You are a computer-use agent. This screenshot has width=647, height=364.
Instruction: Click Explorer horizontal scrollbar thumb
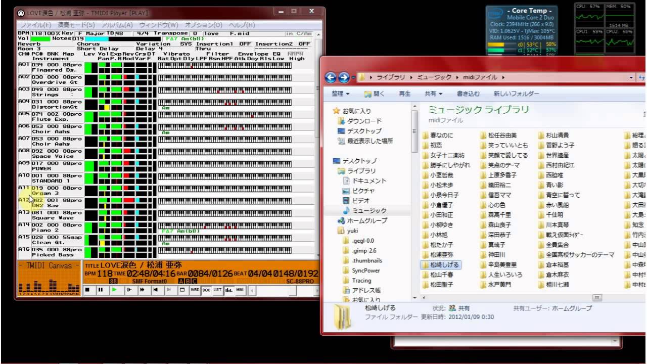[x=596, y=298]
